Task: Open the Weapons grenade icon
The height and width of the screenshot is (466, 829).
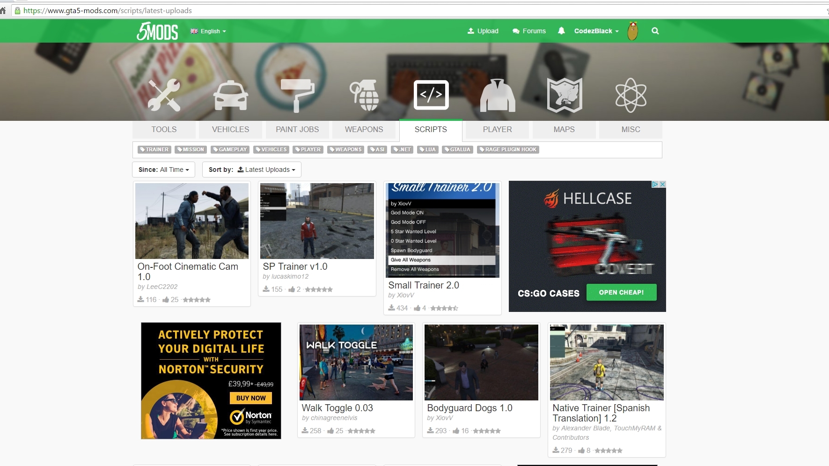Action: 364,95
